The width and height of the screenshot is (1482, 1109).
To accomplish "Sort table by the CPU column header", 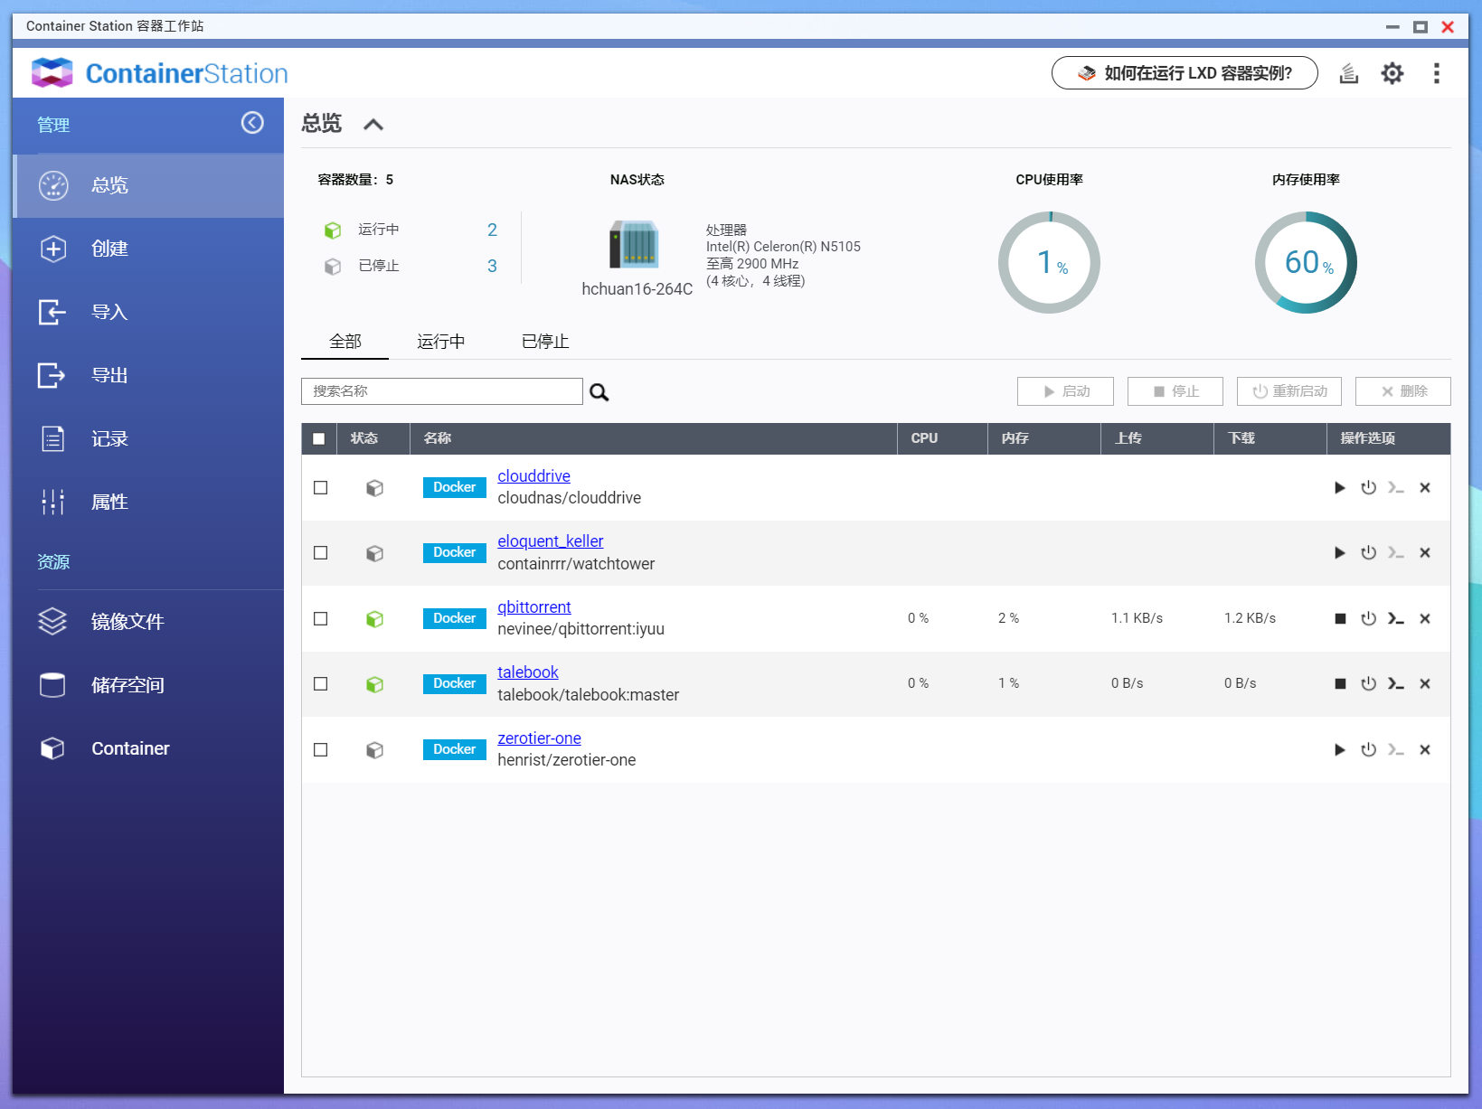I will 942,438.
